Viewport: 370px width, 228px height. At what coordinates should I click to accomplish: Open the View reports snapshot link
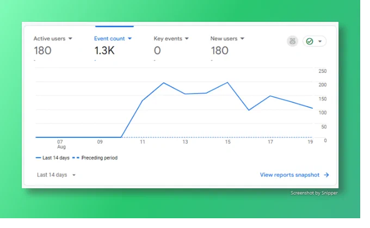[289, 175]
